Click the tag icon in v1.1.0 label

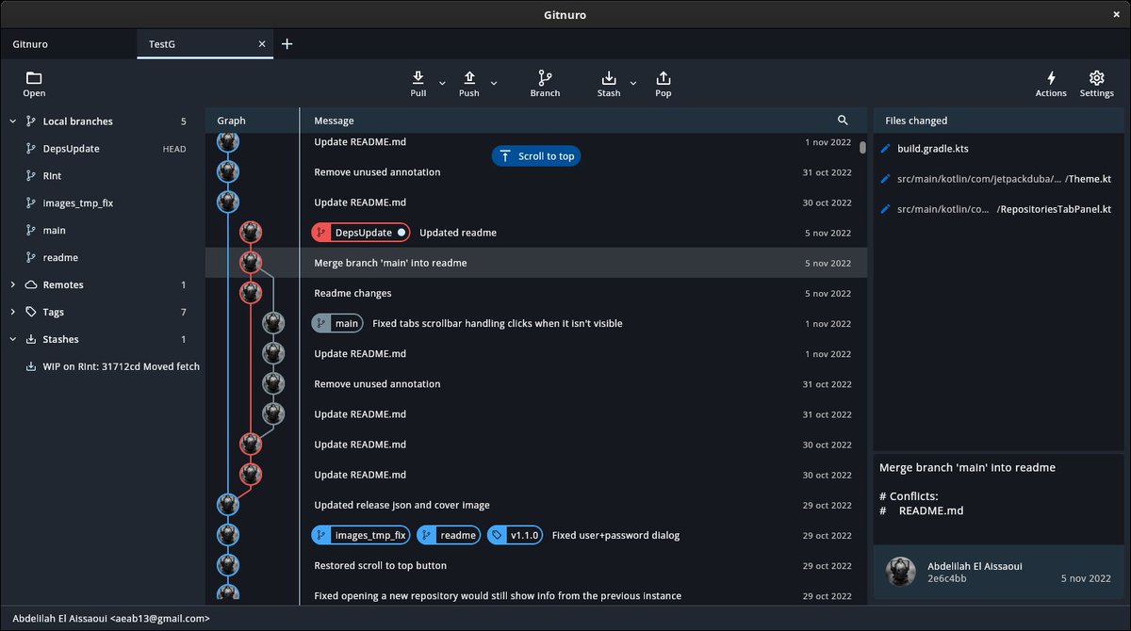coord(497,535)
